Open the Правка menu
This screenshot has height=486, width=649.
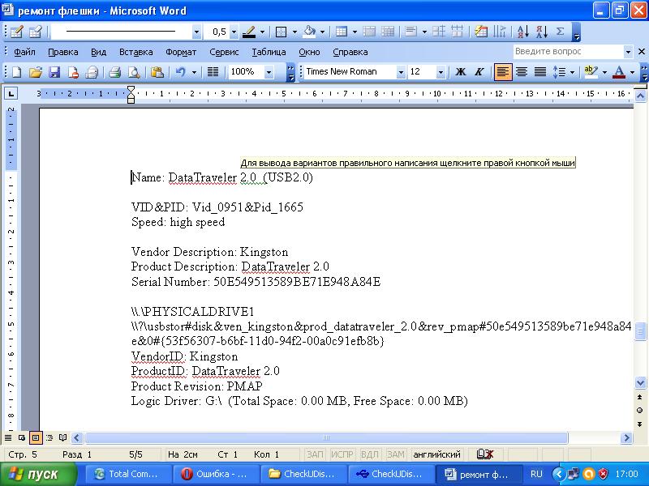[63, 52]
